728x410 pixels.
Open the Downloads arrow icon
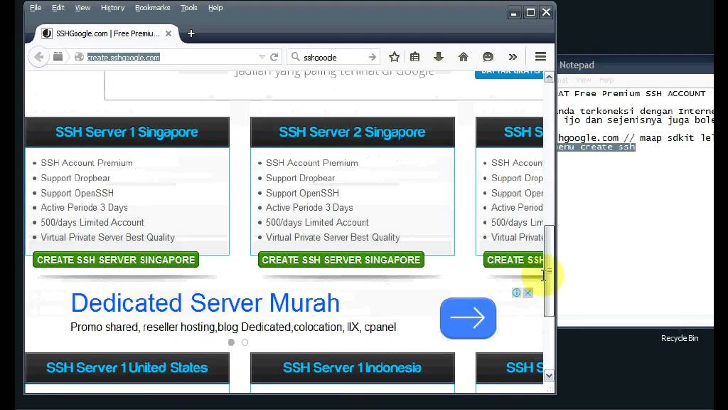click(438, 57)
